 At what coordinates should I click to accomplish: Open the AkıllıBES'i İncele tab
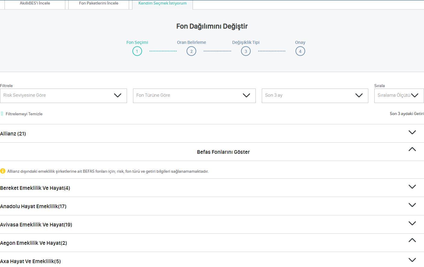tap(35, 4)
